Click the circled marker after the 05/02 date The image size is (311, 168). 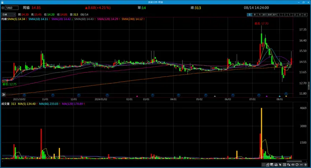206,95
